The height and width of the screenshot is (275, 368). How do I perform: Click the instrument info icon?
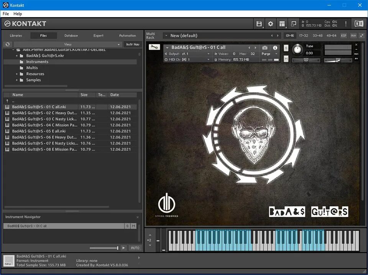tap(275, 48)
